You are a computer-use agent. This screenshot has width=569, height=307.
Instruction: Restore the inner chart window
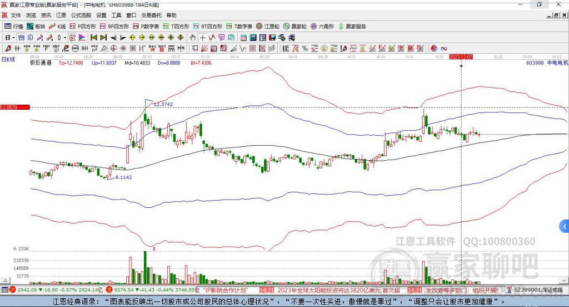(x=556, y=15)
